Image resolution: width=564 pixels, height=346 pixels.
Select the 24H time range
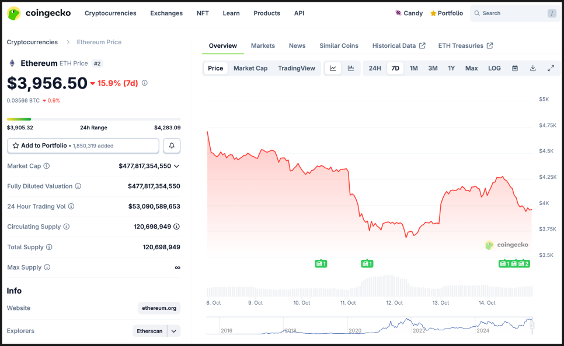click(x=375, y=68)
